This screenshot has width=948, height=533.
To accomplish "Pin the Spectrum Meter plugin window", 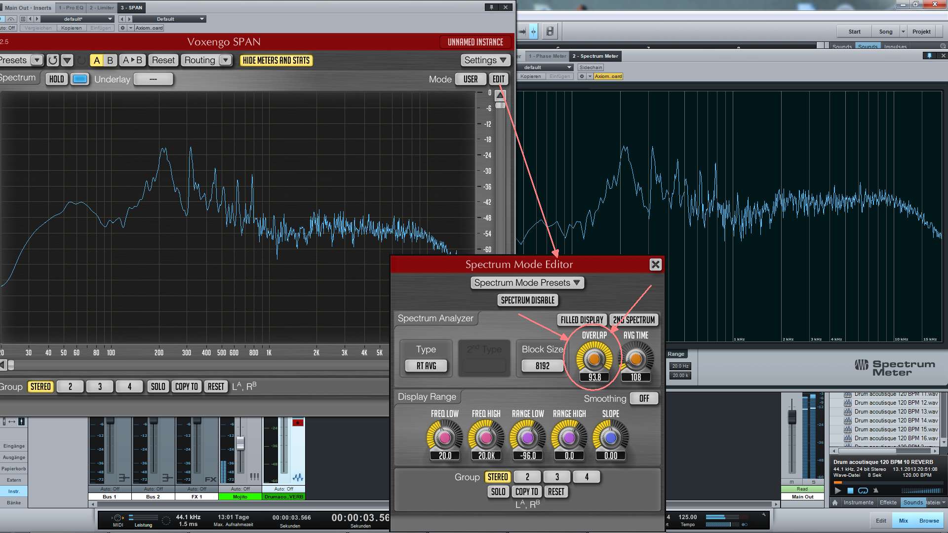I will (929, 56).
